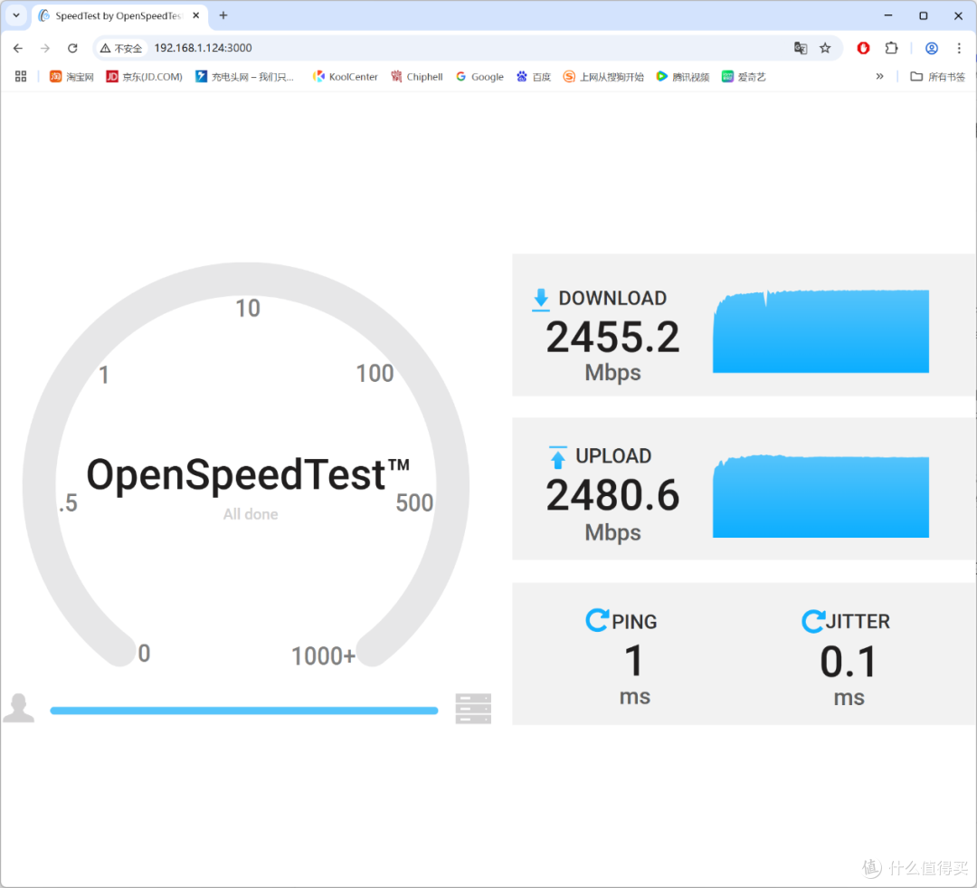
Task: Click the OpenSpeedTest logo text
Action: (248, 474)
